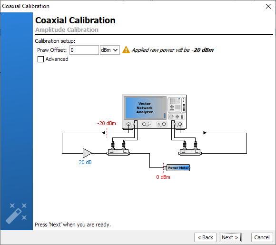276x245 pixels.
Task: Click the left directional coupler in diagram
Action: pos(118,152)
